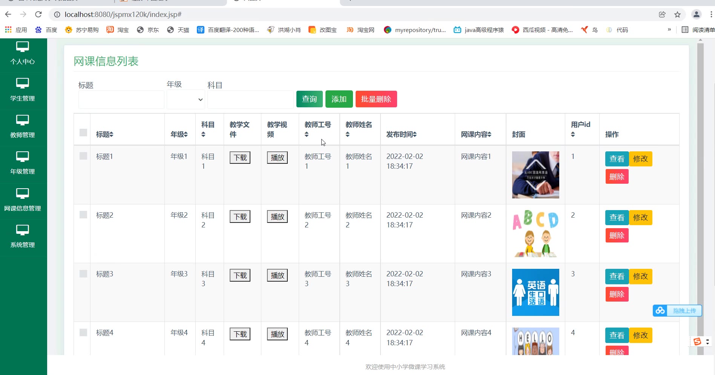
Task: Click the red 批量删除 button
Action: point(376,99)
